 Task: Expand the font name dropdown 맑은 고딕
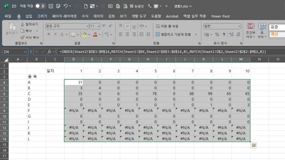point(86,26)
